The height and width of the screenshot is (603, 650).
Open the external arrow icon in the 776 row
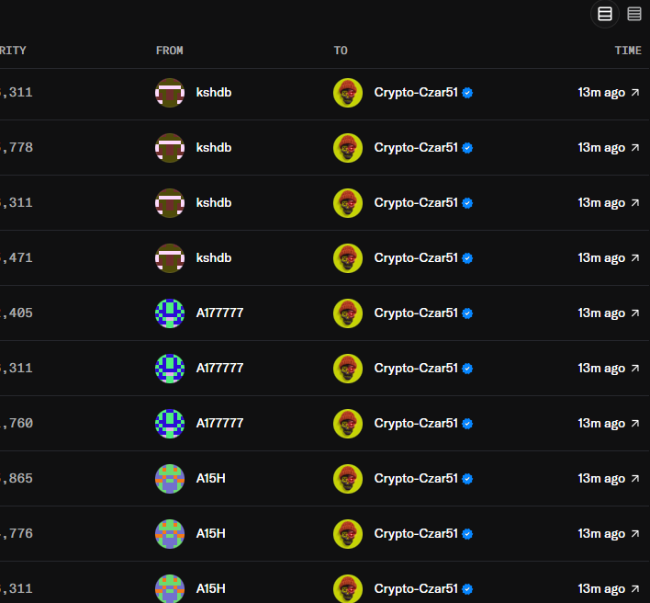tap(635, 534)
